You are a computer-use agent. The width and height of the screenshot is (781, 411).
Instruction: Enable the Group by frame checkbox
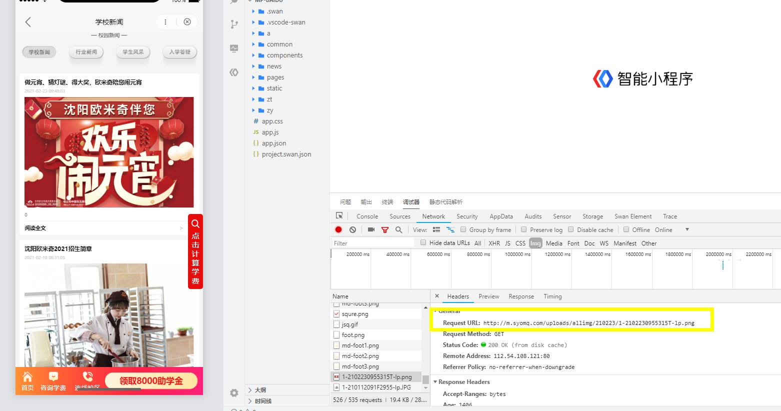click(x=463, y=229)
